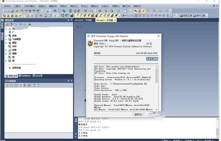Open the 工具(T) menu
This screenshot has height=141, width=221.
click(17, 6)
